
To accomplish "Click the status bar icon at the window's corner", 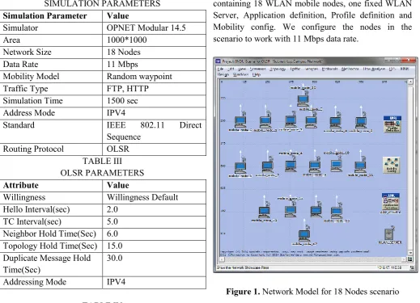I will [412, 267].
